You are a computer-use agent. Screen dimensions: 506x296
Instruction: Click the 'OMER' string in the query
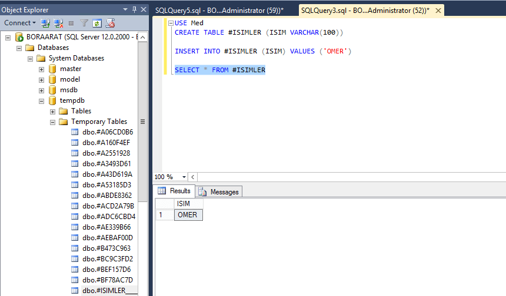[335, 51]
